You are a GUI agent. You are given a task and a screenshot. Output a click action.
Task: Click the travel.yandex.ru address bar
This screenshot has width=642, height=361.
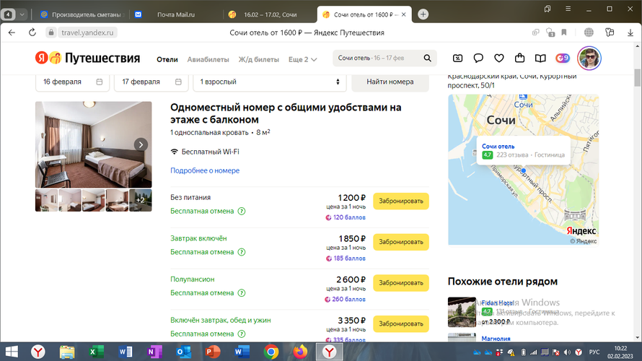pos(87,32)
